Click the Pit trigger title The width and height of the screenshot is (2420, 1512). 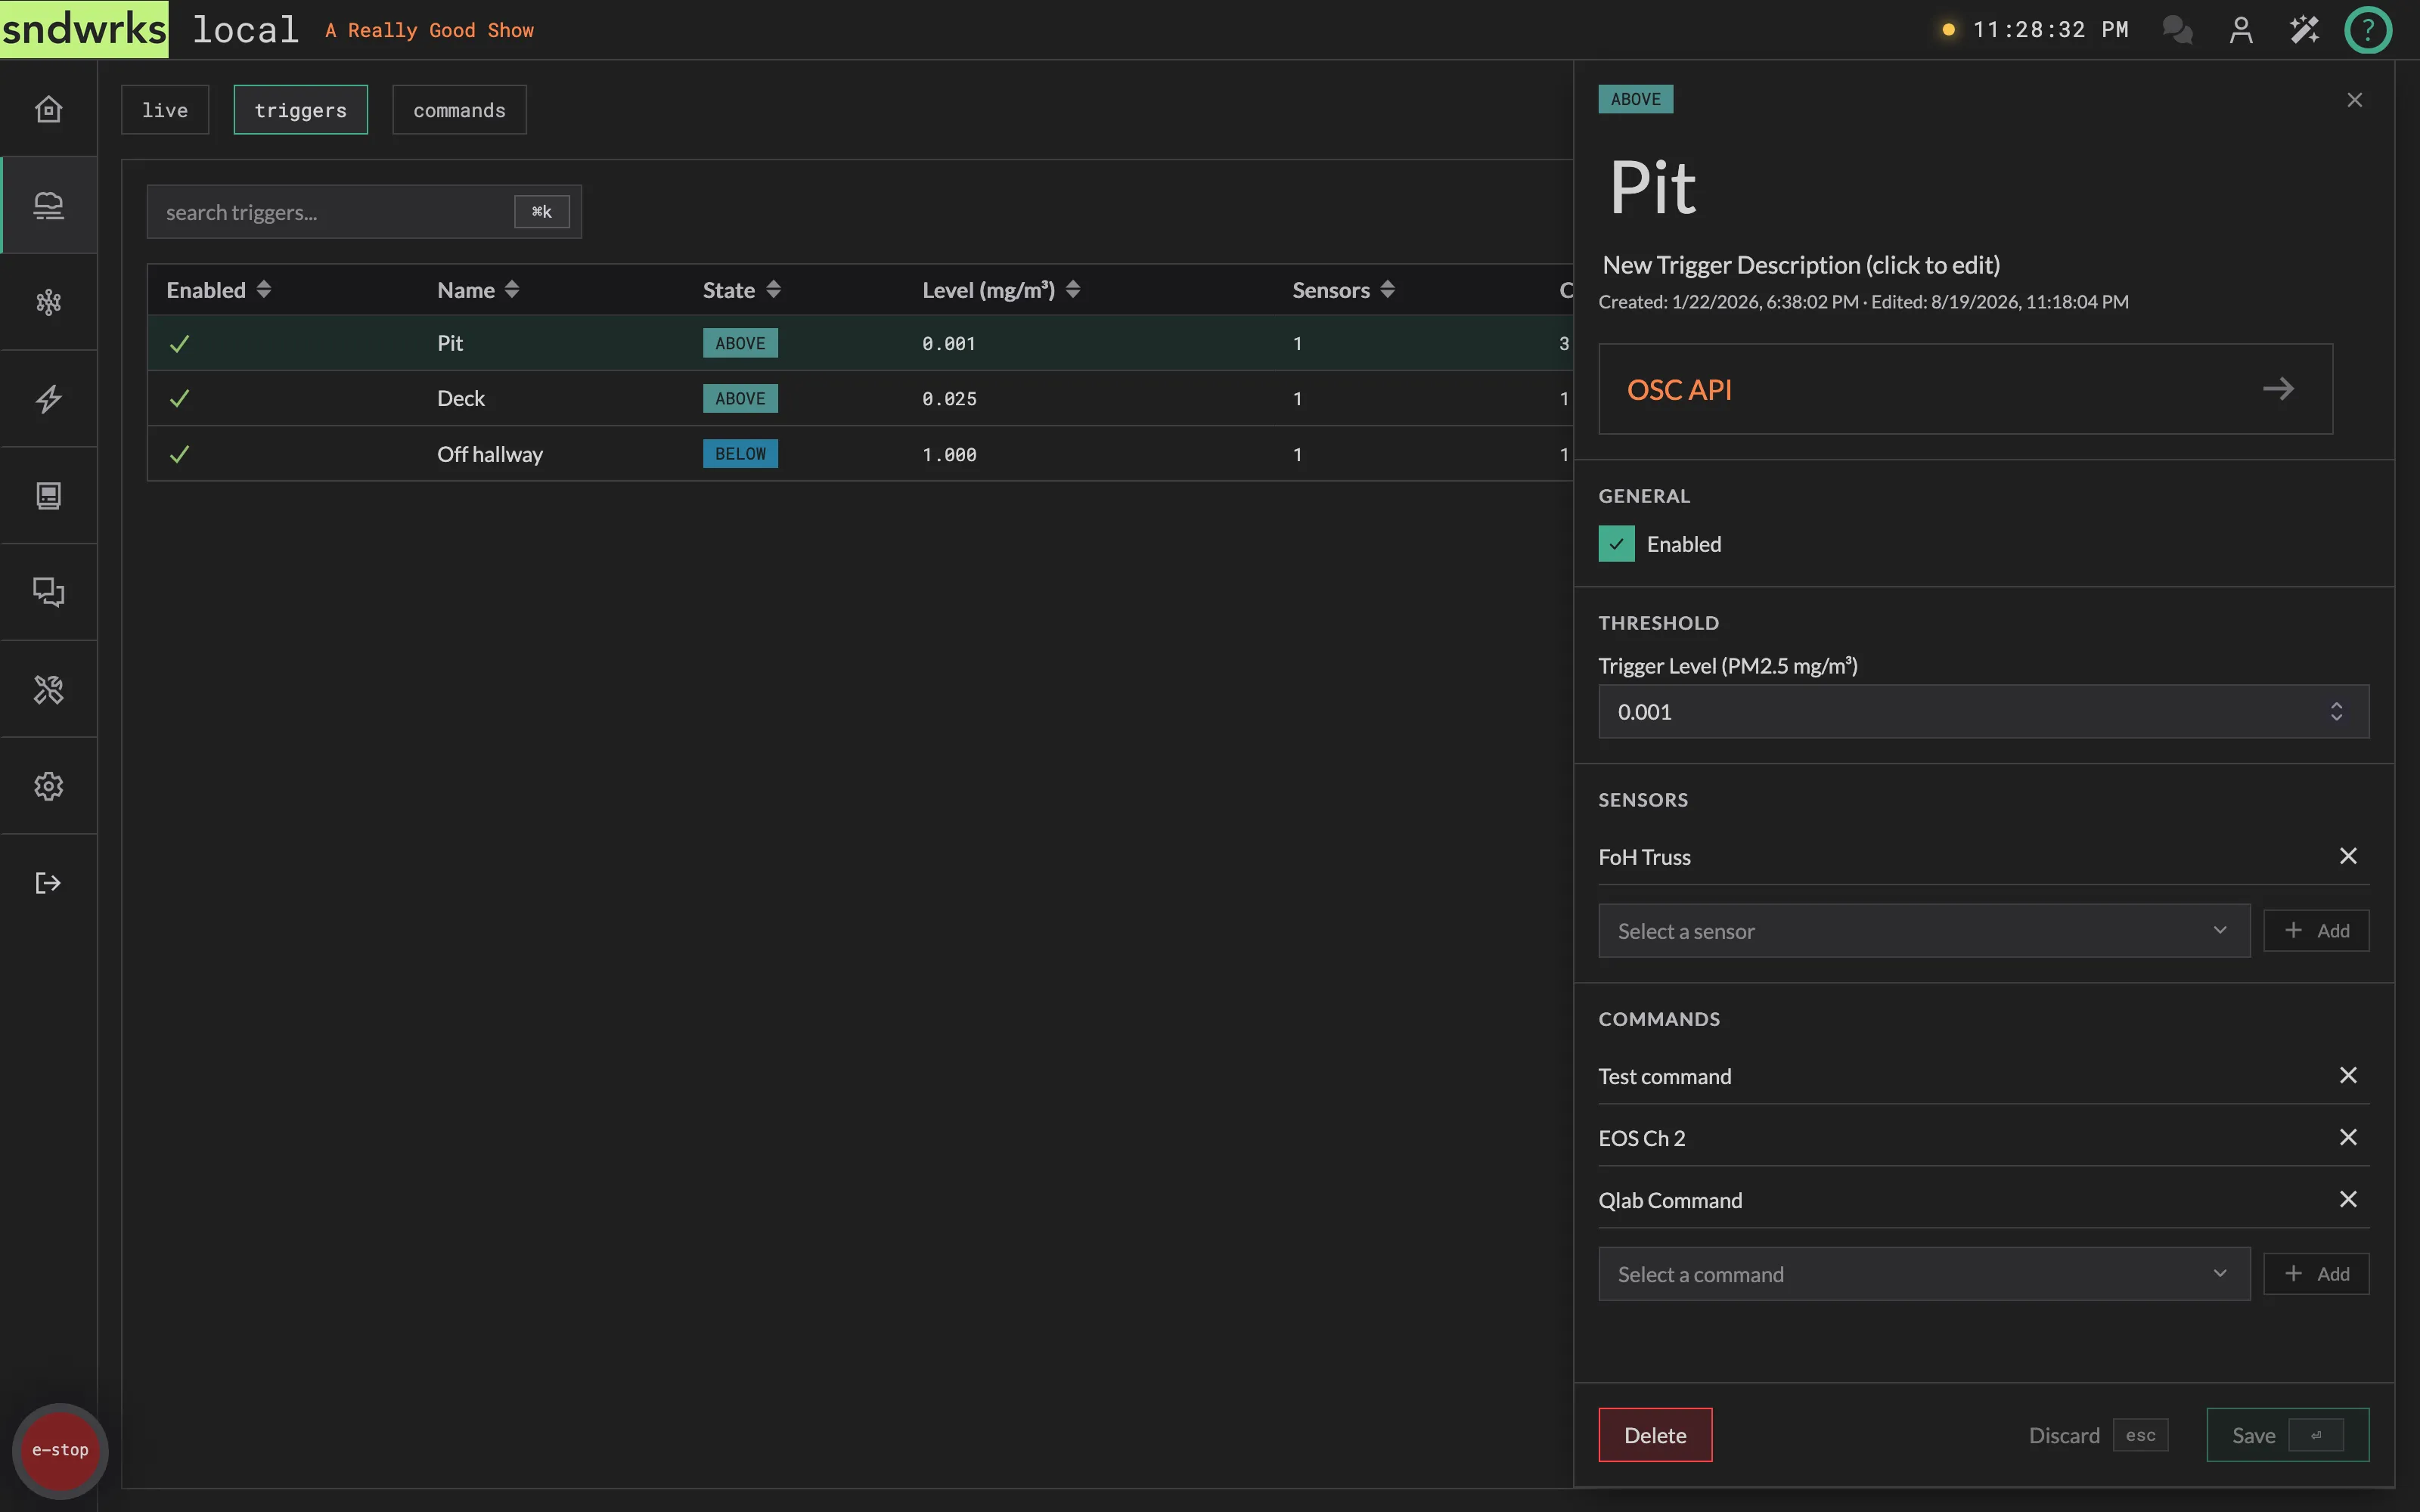[x=1653, y=187]
